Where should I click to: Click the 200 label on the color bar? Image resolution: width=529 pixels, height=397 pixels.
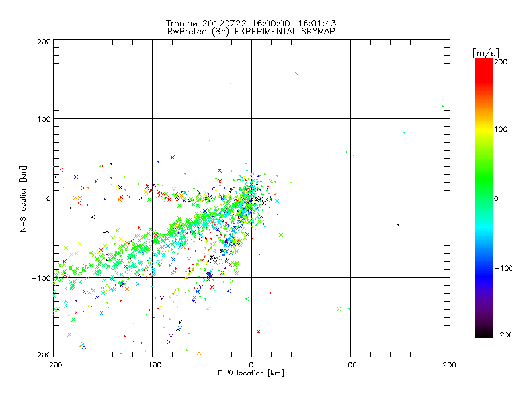click(501, 62)
